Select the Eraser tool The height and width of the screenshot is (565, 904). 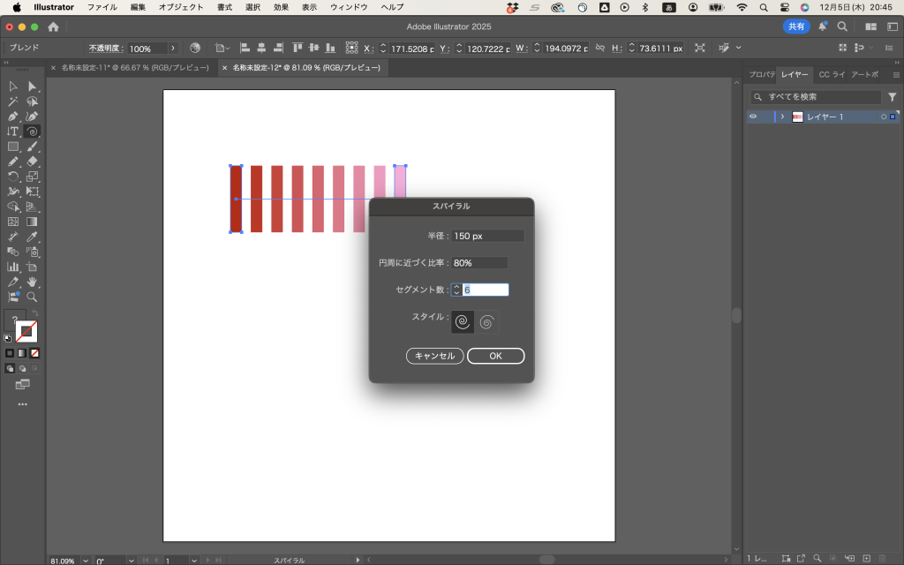coord(33,162)
